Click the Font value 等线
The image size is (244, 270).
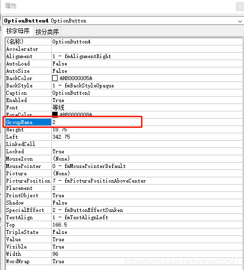pos(59,107)
